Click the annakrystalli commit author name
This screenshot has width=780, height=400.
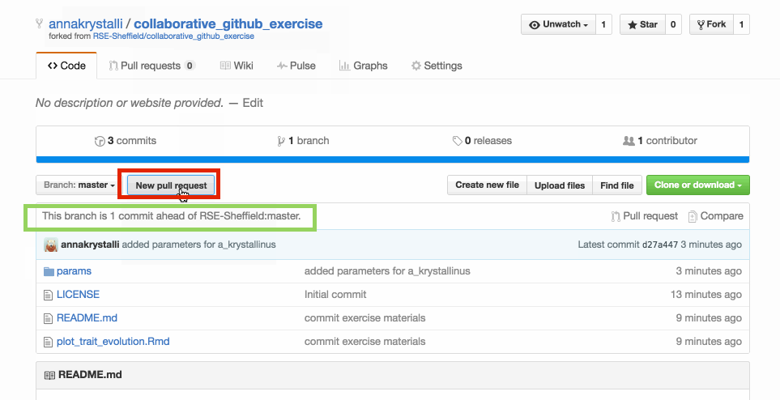tap(90, 245)
